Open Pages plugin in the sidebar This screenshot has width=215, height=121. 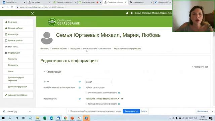18,53
